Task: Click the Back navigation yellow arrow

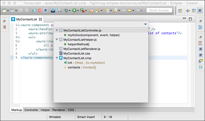Action: click(130, 10)
